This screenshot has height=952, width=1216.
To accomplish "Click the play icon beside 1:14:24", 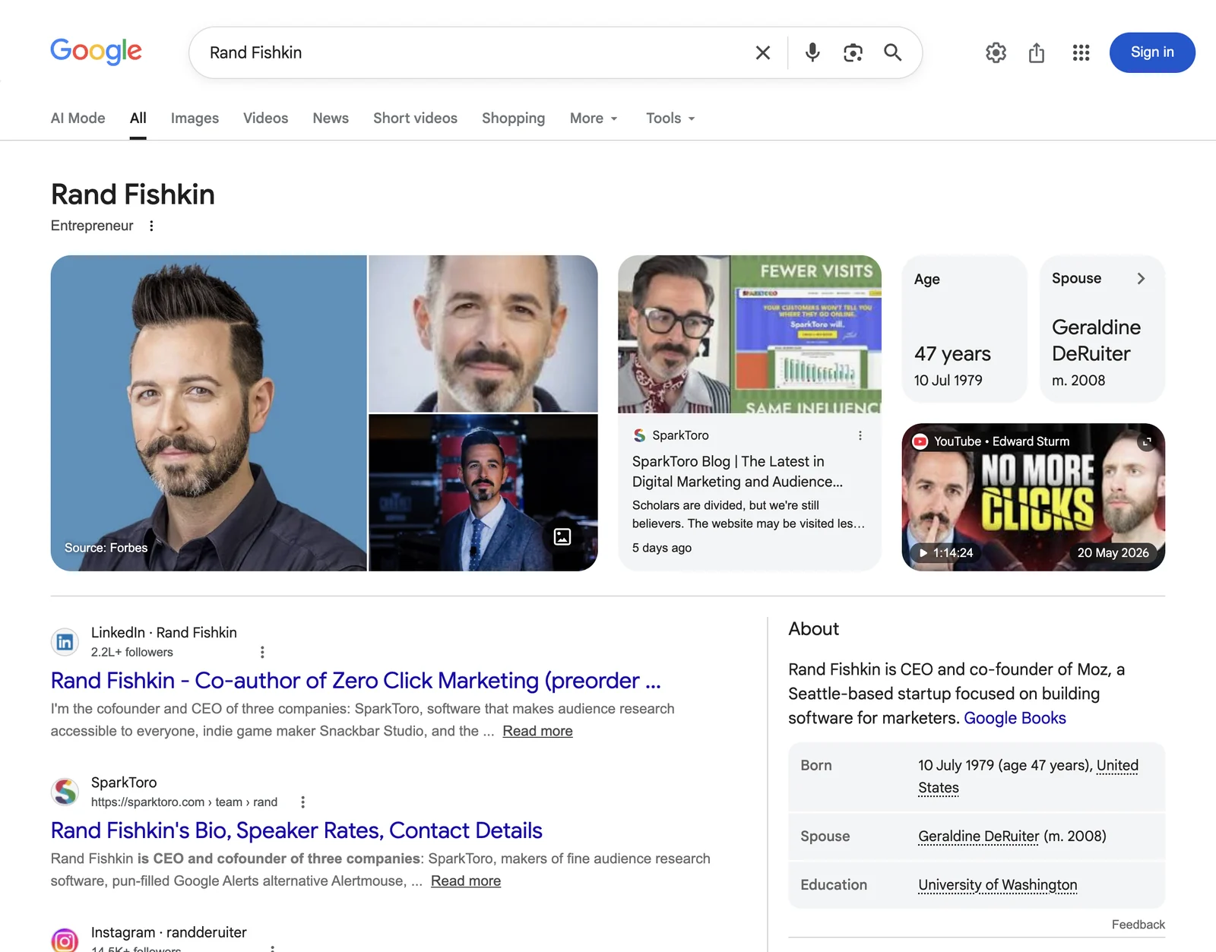I will pos(923,552).
